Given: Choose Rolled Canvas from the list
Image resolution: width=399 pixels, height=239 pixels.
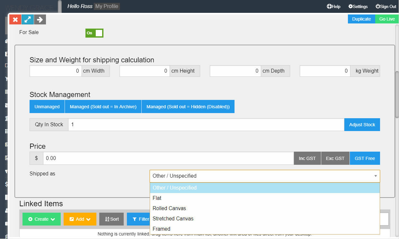Looking at the screenshot, I should tap(169, 208).
